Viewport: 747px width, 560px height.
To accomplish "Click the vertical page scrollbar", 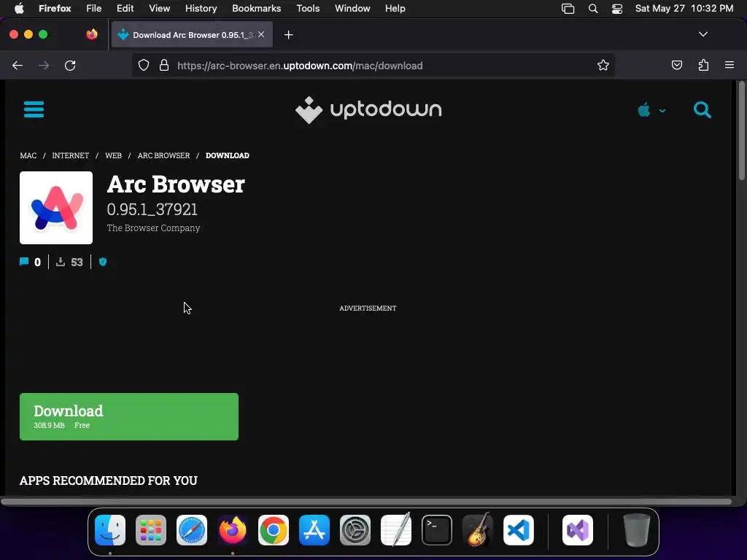I will point(741,131).
